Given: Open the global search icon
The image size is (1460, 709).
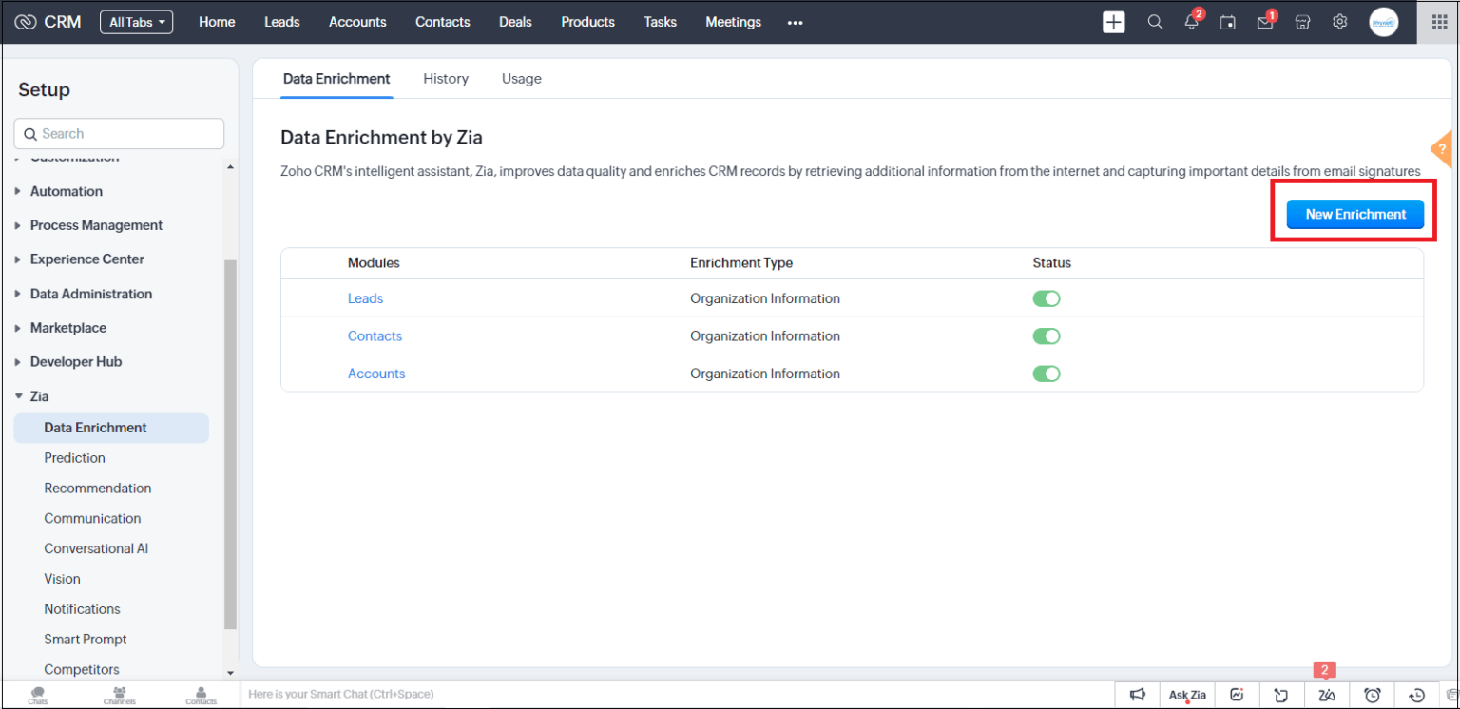Looking at the screenshot, I should click(x=1154, y=21).
